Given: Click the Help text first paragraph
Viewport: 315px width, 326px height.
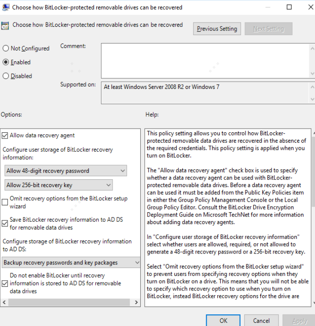Looking at the screenshot, I should pos(227,144).
